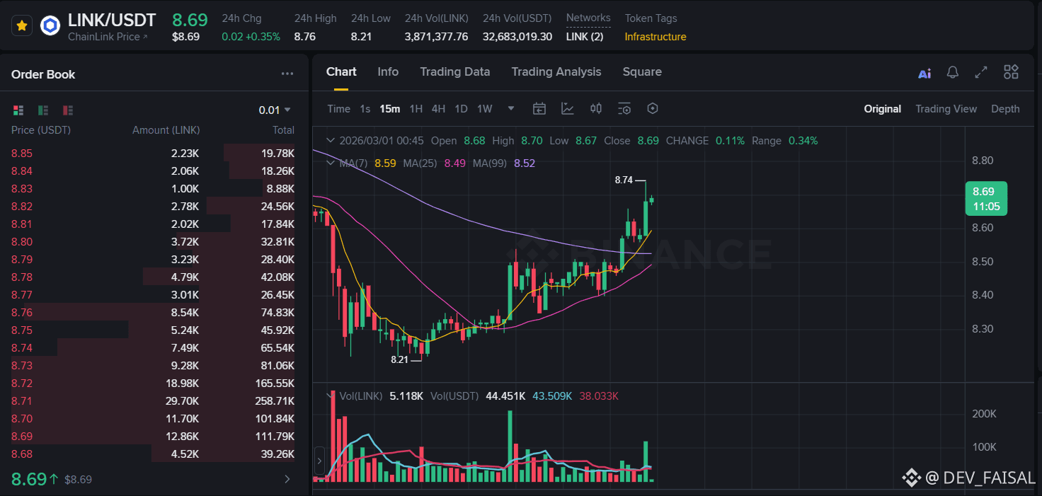Expand the more intervals dropdown arrow
This screenshot has height=496, width=1042.
[511, 109]
